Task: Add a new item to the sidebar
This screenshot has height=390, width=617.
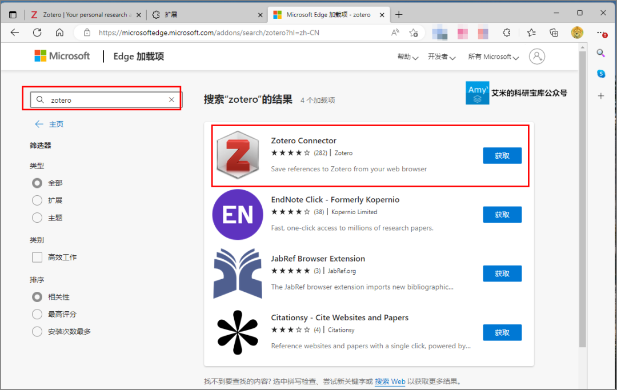Action: pyautogui.click(x=601, y=96)
